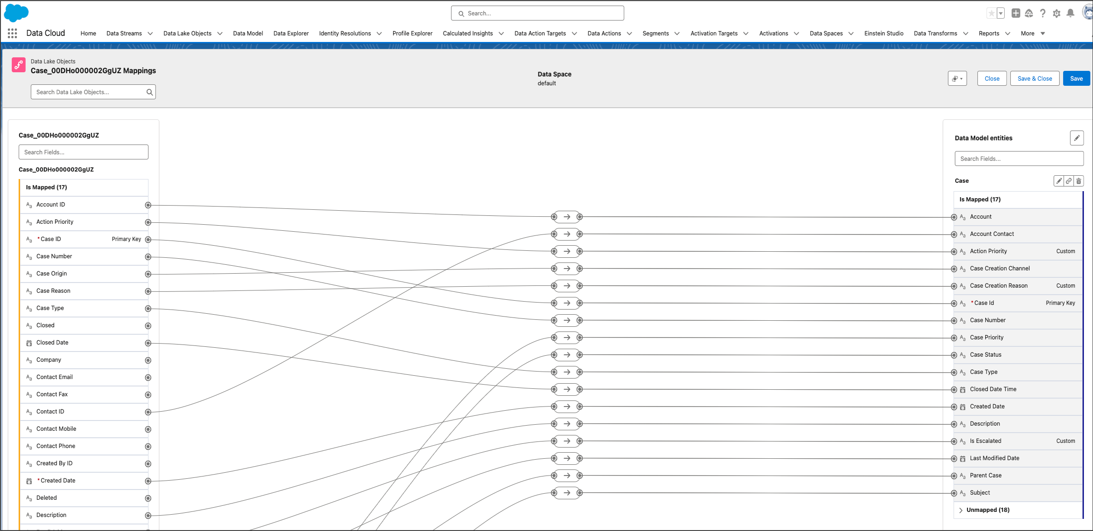Click the mapping arrow node for Account
The height and width of the screenshot is (531, 1093).
pos(567,216)
